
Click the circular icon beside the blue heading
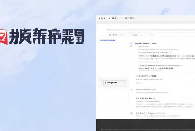pyautogui.click(x=131, y=43)
